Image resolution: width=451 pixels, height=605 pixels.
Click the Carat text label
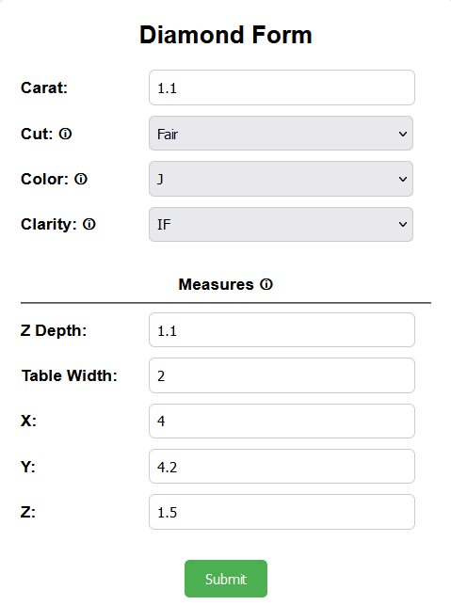click(x=44, y=88)
